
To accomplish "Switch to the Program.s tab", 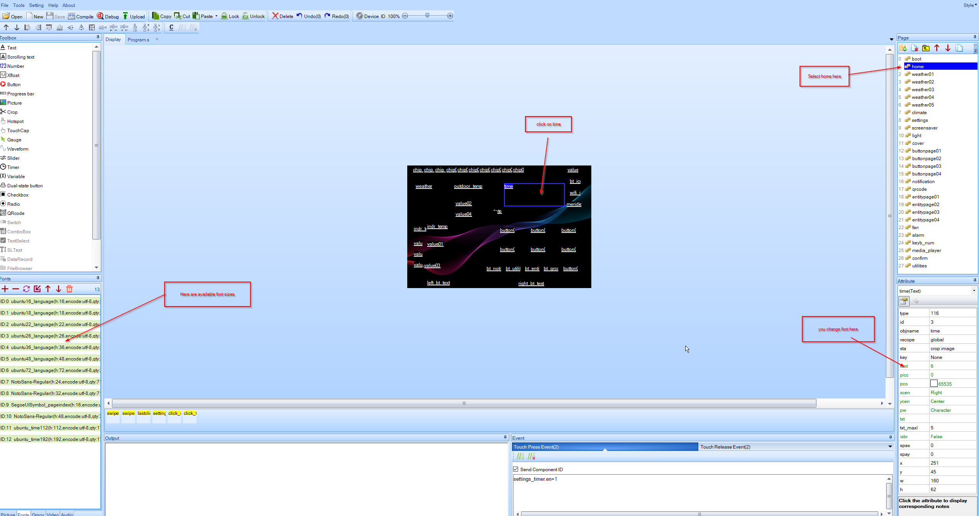I will pyautogui.click(x=138, y=40).
